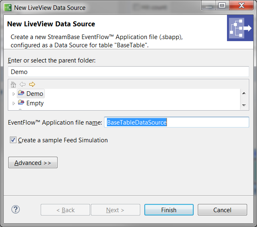Open the help question mark icon

(16, 209)
